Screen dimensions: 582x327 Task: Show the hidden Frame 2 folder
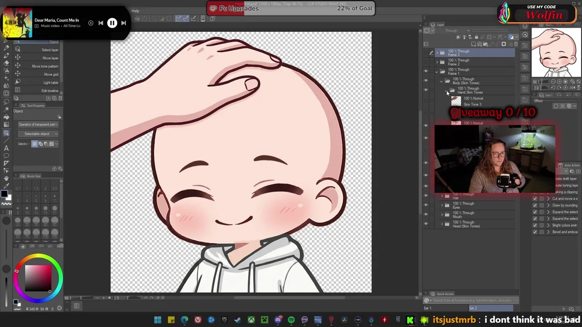[426, 62]
